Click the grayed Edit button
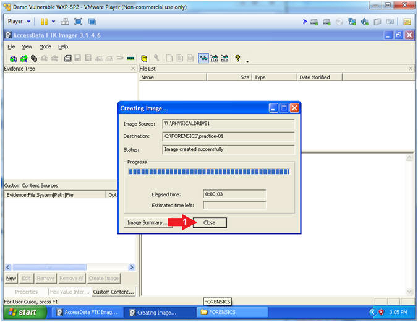 click(26, 278)
